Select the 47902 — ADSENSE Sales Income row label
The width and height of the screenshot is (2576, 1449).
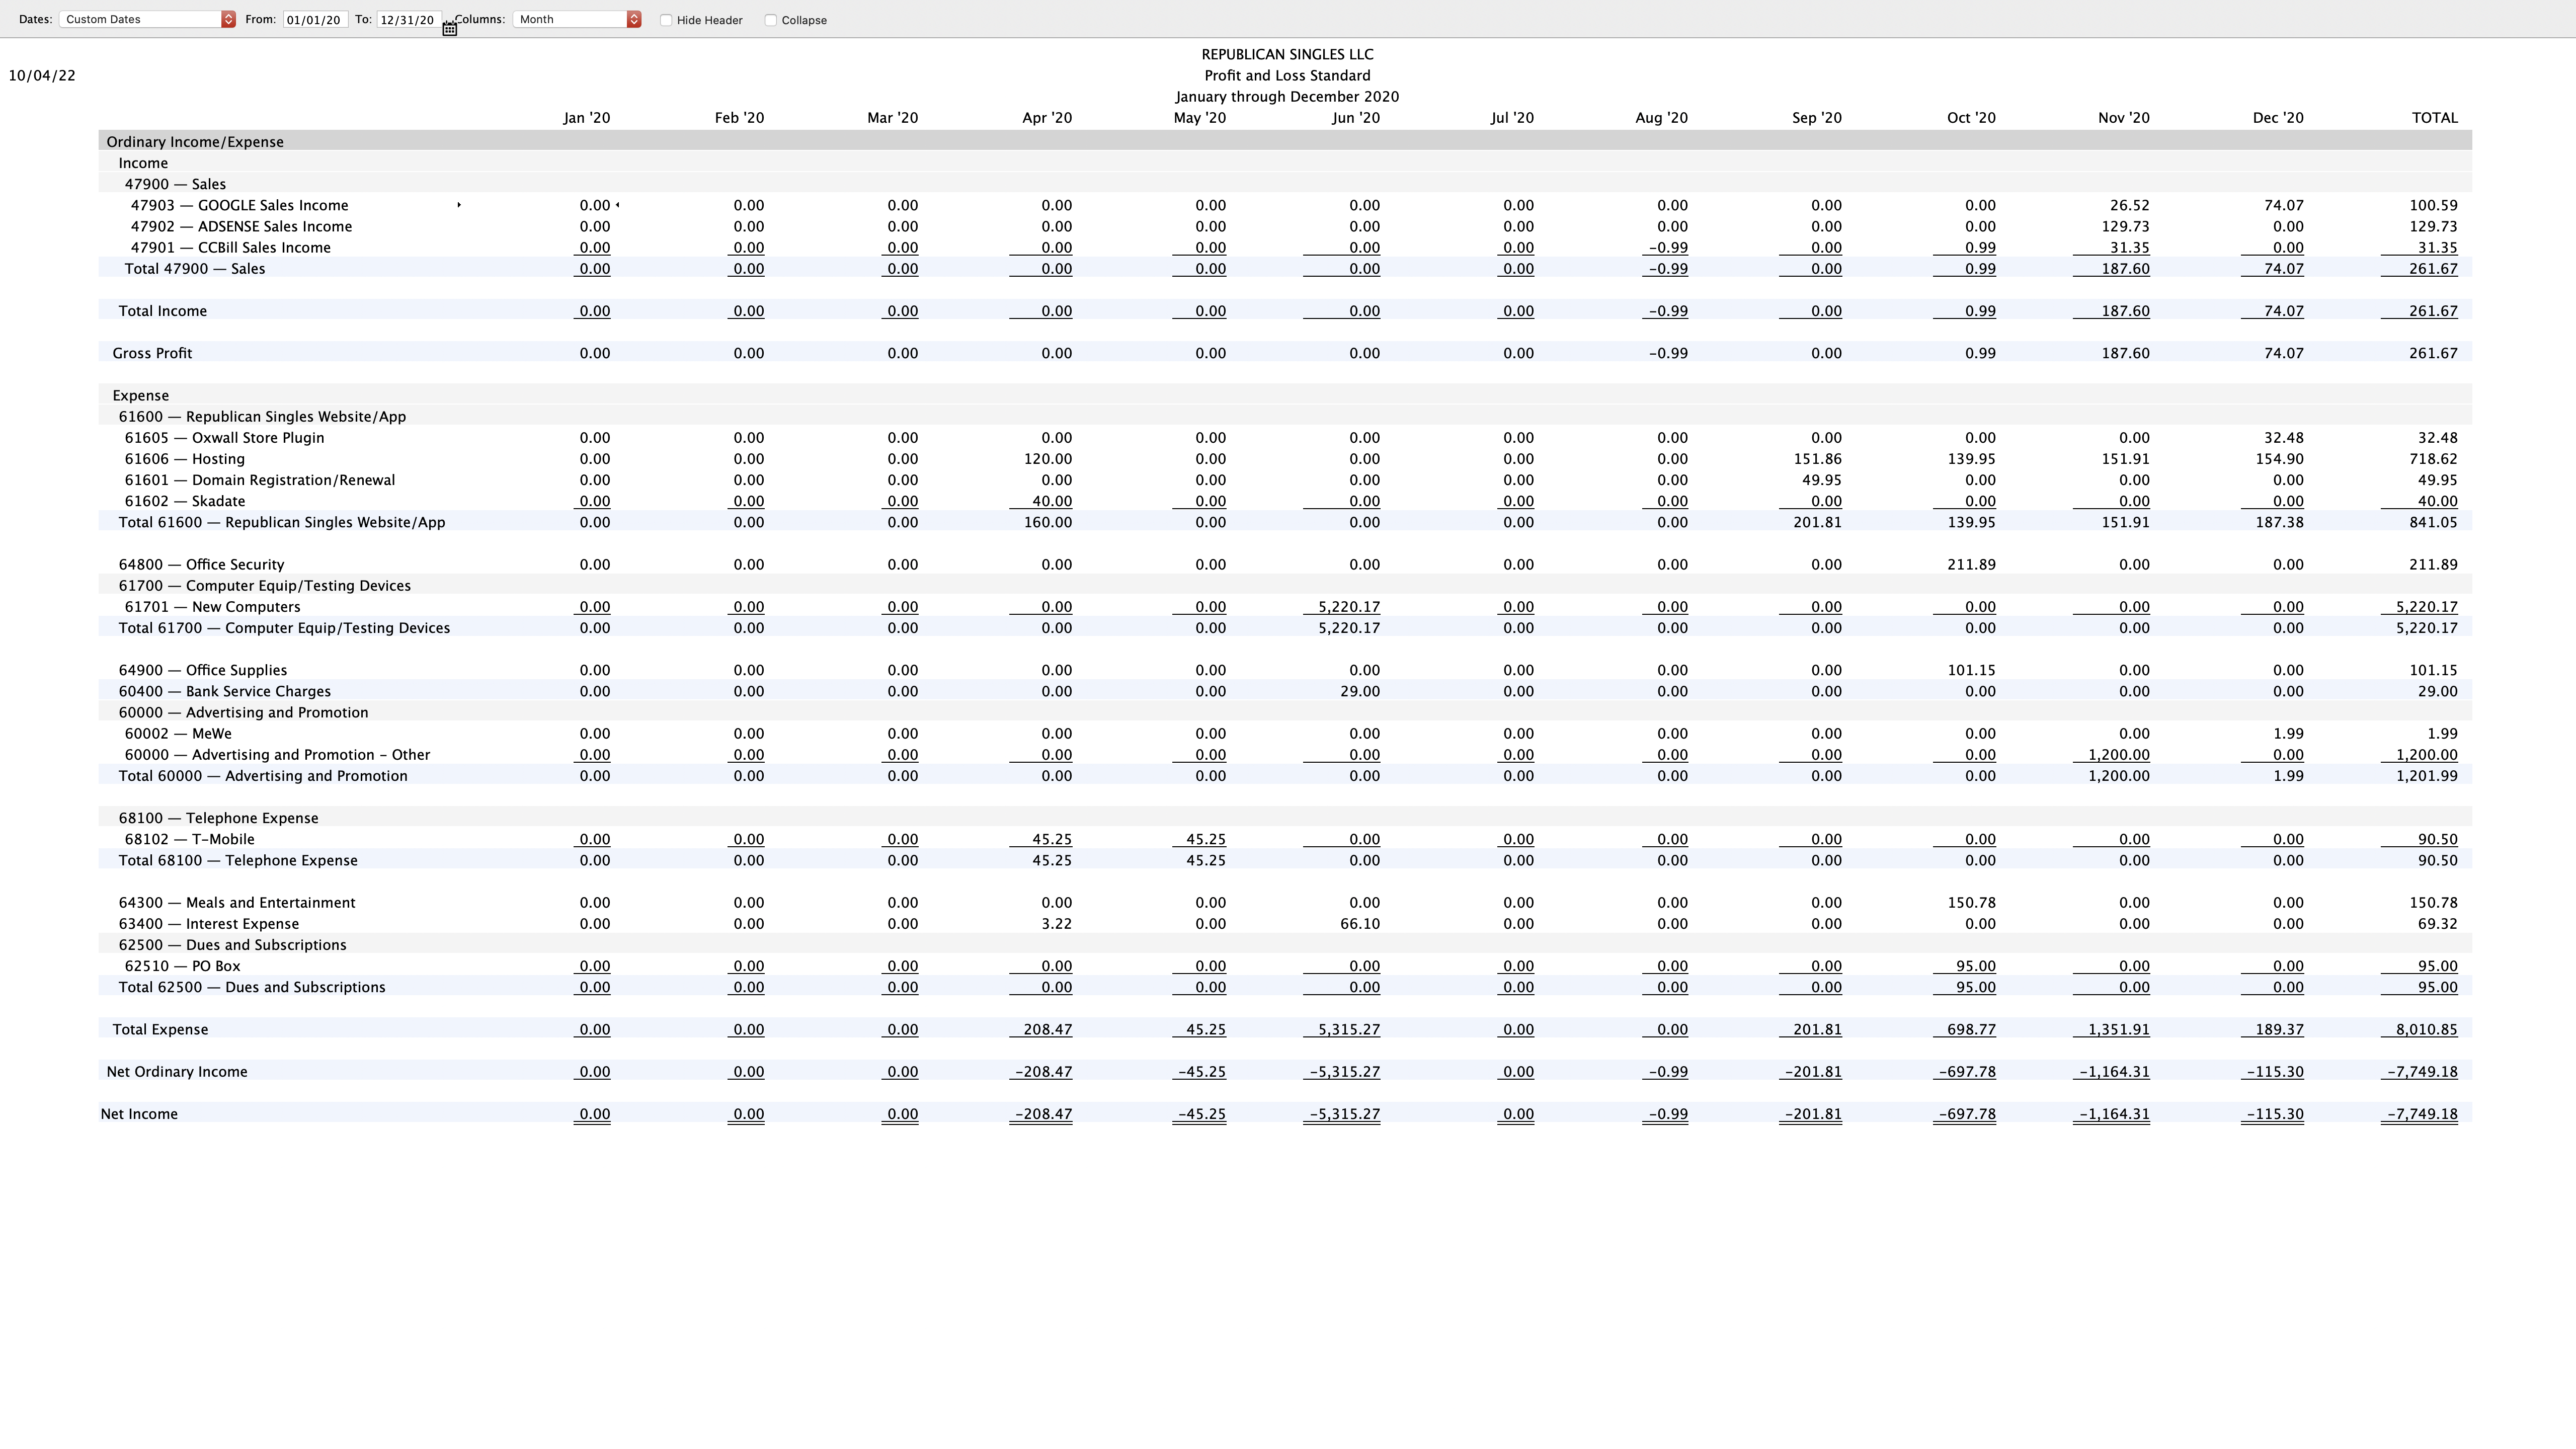(x=241, y=226)
